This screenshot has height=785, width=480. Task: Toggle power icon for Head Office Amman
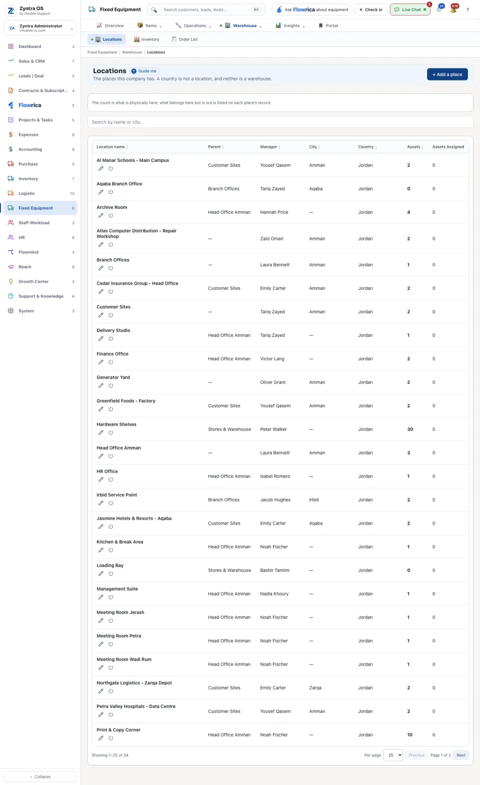point(110,456)
